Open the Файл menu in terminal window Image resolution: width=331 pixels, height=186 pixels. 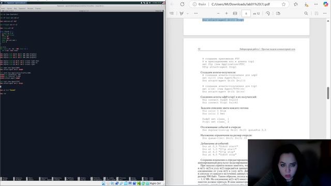click(x=3, y=8)
